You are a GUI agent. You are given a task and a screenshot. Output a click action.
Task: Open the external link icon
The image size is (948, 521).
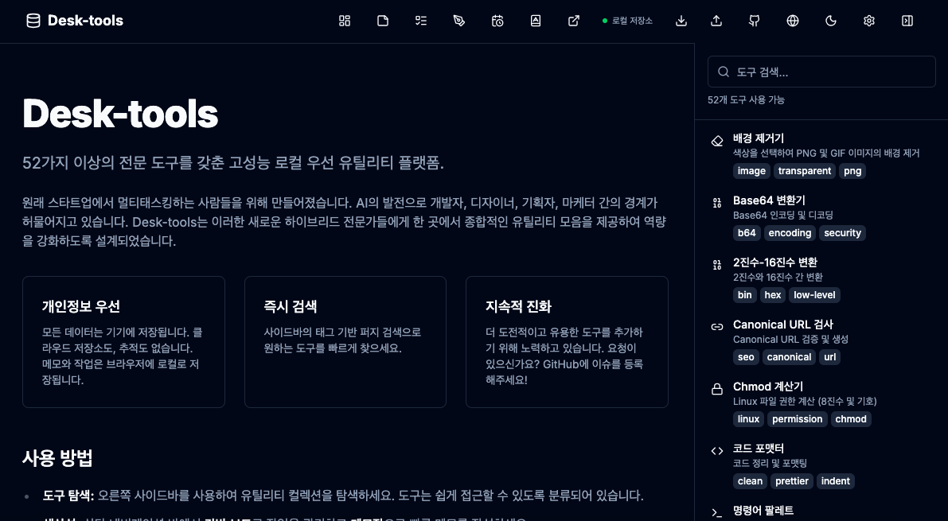tap(574, 21)
